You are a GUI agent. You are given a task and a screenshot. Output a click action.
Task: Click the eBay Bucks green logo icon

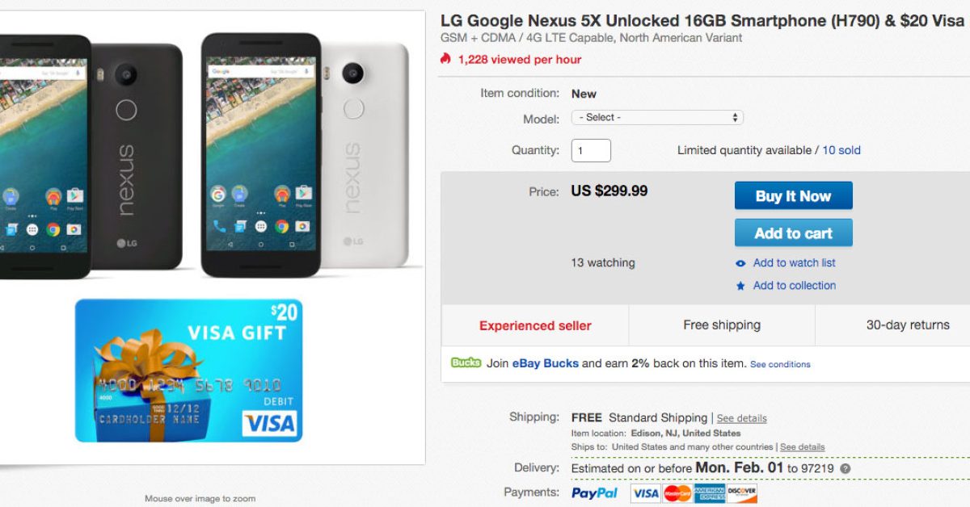point(466,363)
